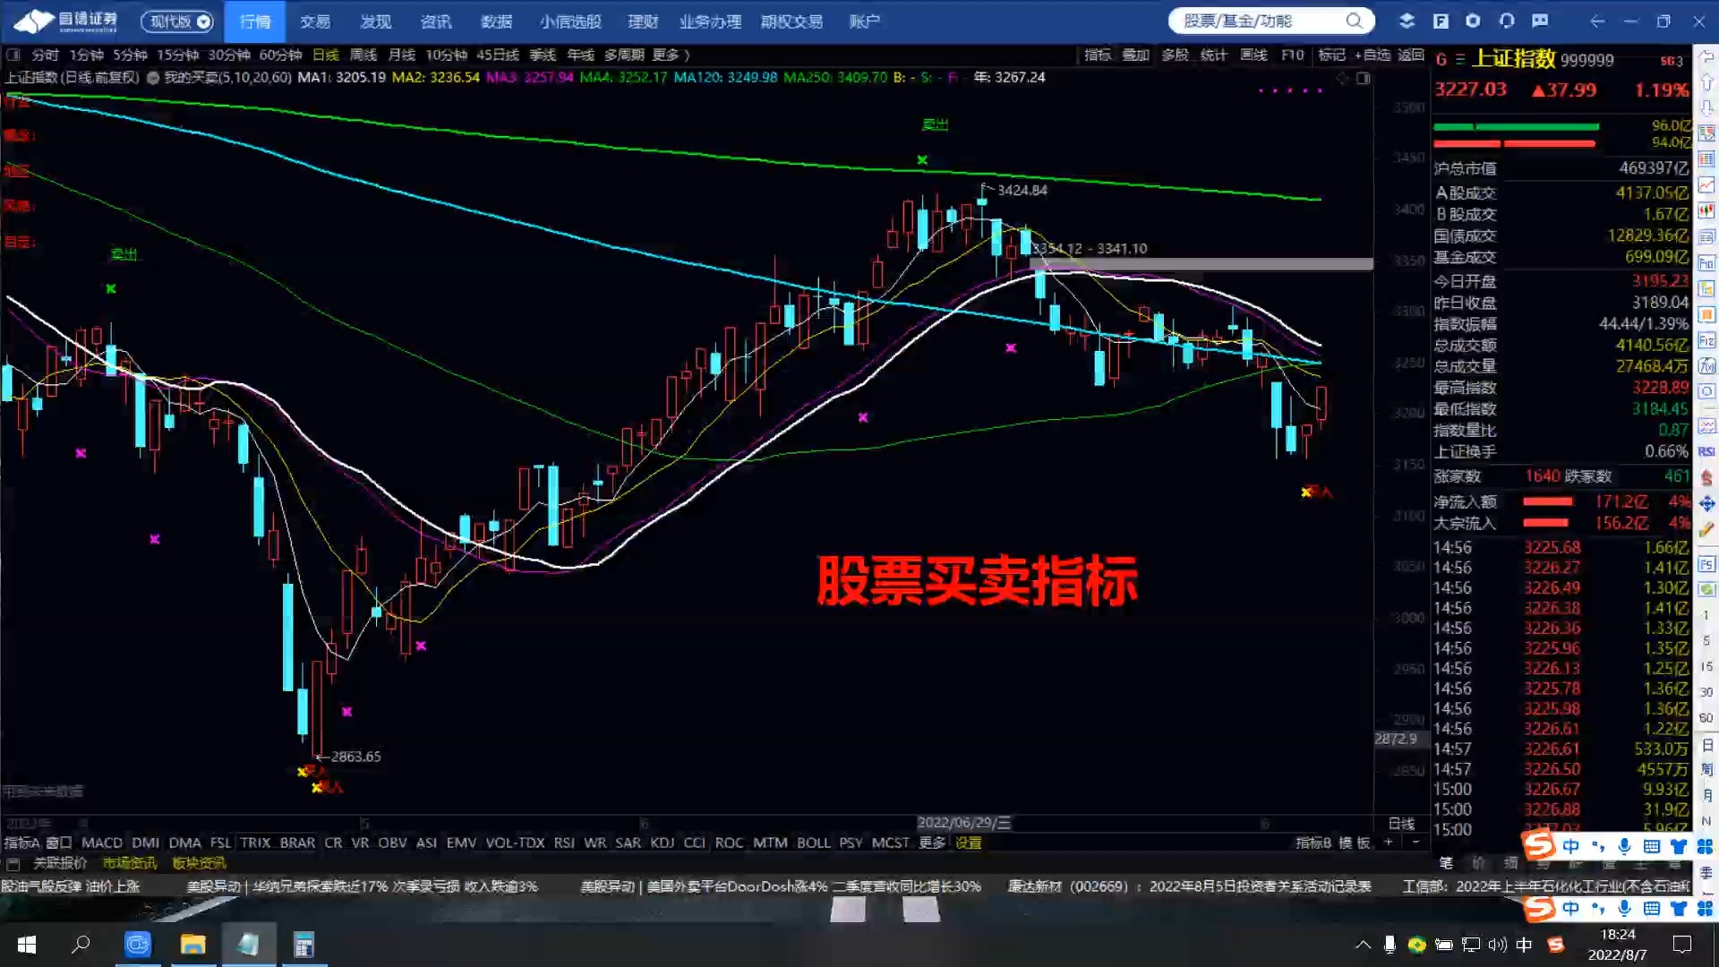Click the 叠加 overlay button
Viewport: 1719px width, 967px height.
[x=1136, y=56]
